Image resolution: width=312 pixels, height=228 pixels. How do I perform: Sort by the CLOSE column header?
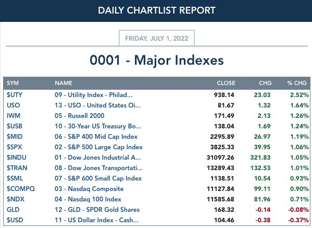click(226, 83)
